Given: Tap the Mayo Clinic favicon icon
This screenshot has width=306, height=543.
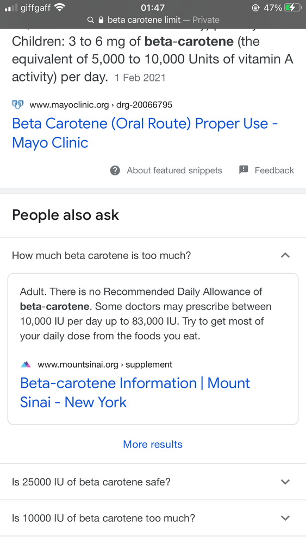Looking at the screenshot, I should (18, 104).
